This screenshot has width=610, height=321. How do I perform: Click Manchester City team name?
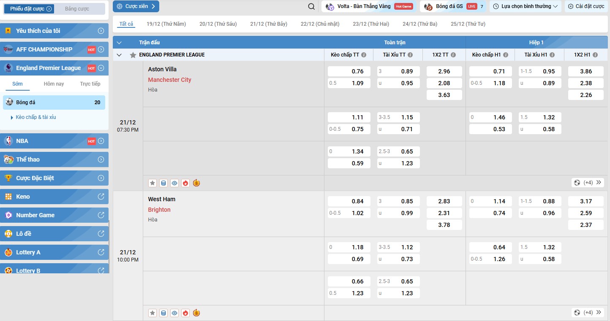169,80
